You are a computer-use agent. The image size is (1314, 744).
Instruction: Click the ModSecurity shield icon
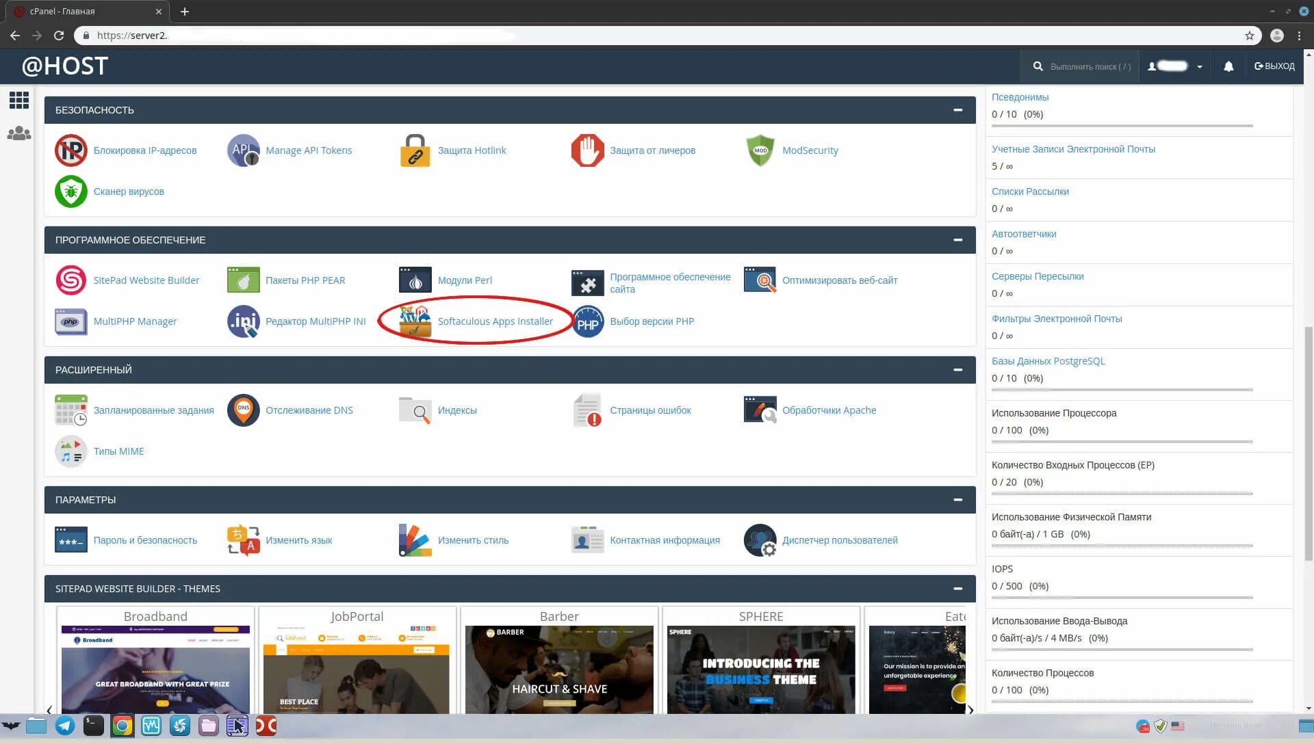[x=760, y=150]
